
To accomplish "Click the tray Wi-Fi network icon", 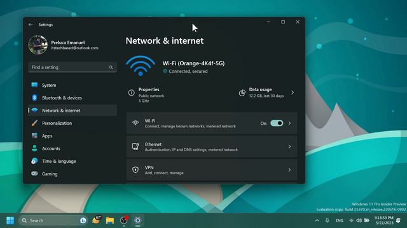I will (x=351, y=220).
